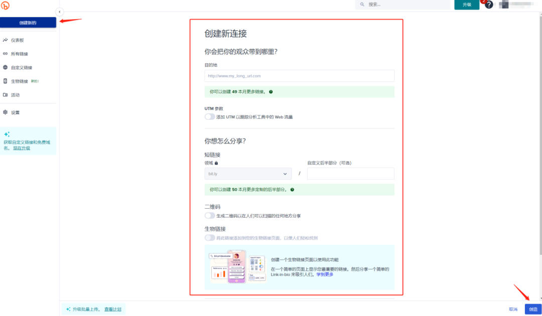The height and width of the screenshot is (316, 542).
Task: Click the sparkle icon in upgrade promo box
Action: click(7, 134)
